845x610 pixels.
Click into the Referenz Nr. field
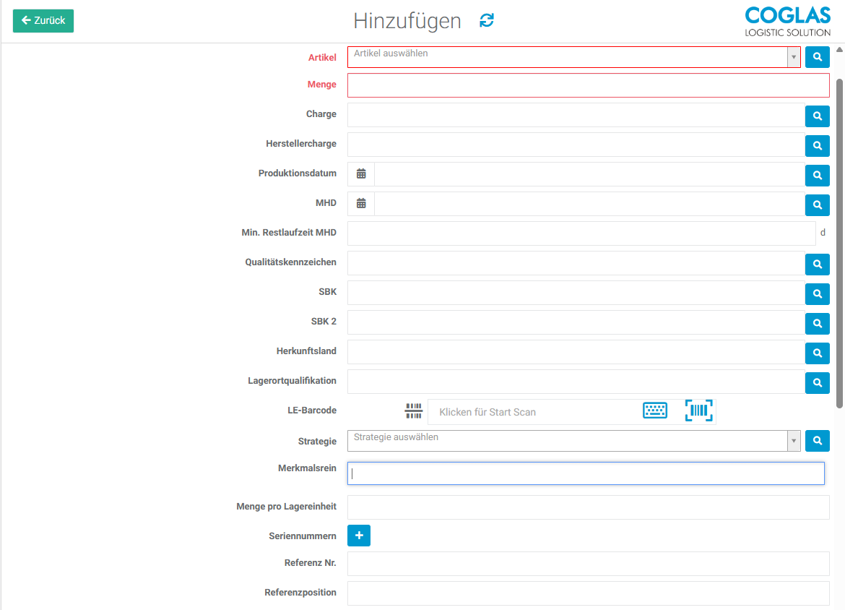(588, 564)
